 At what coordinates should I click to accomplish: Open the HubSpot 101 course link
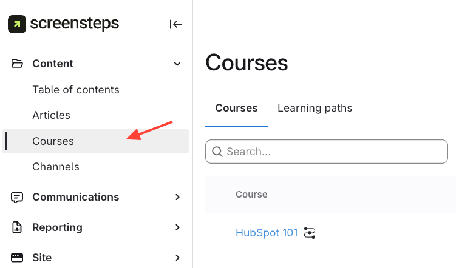[x=267, y=233]
